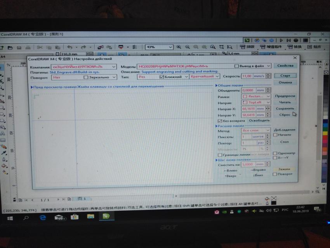
Task: Open the 转换 menu in top toolbar
Action: [x=295, y=47]
